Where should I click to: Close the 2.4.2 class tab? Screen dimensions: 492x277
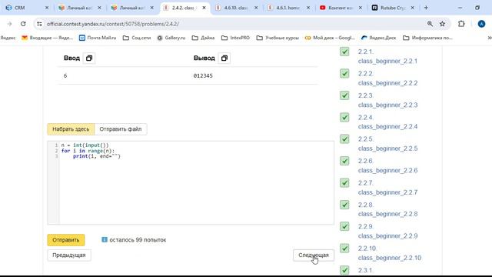click(x=204, y=8)
